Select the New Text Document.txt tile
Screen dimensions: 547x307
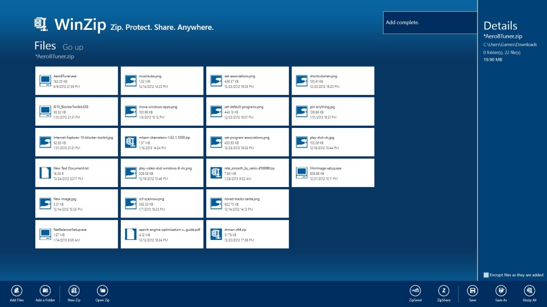click(x=76, y=173)
